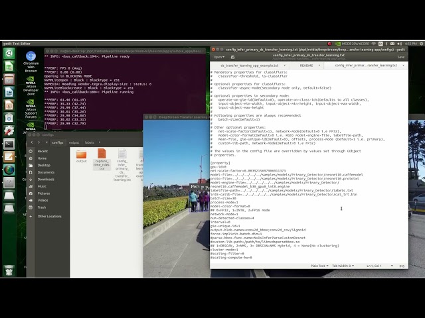This screenshot has width=425, height=318.
Task: Go back in the configs Files window
Action: [32, 142]
